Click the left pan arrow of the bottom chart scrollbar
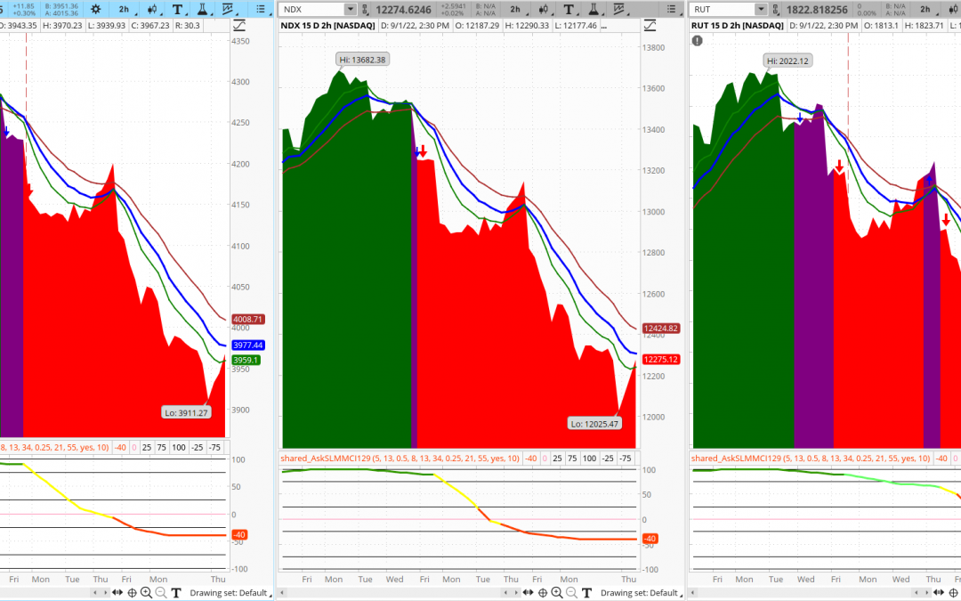The height and width of the screenshot is (601, 961). (x=95, y=593)
